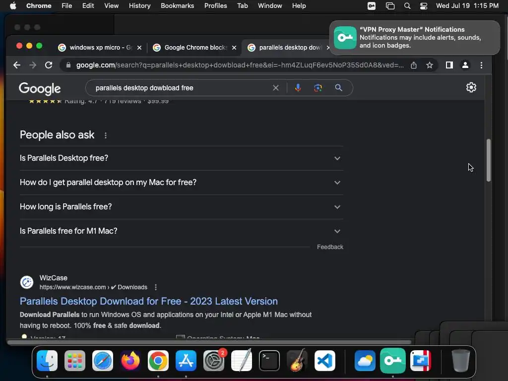Click the Feedback link
Image resolution: width=508 pixels, height=381 pixels.
[330, 247]
